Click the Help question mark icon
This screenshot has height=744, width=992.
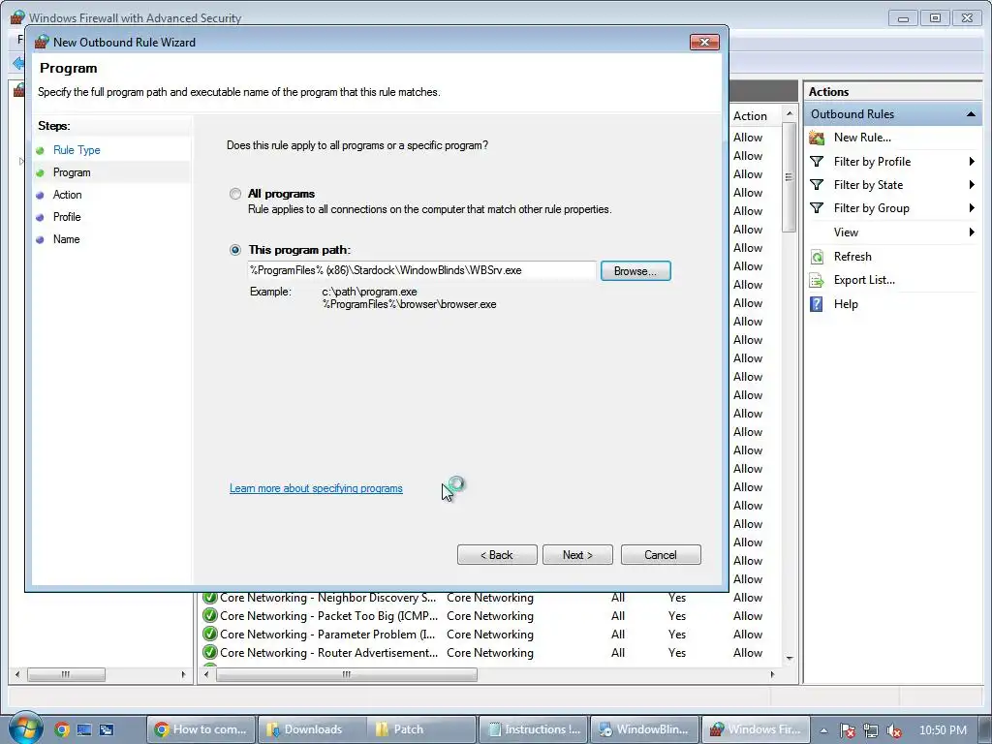[x=817, y=304]
